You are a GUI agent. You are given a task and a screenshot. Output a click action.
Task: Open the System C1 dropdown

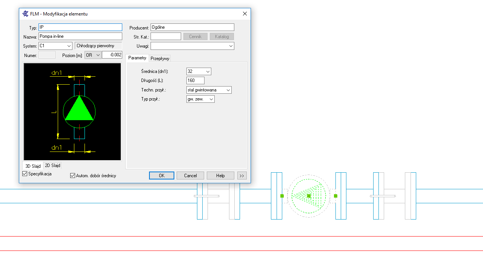point(55,46)
